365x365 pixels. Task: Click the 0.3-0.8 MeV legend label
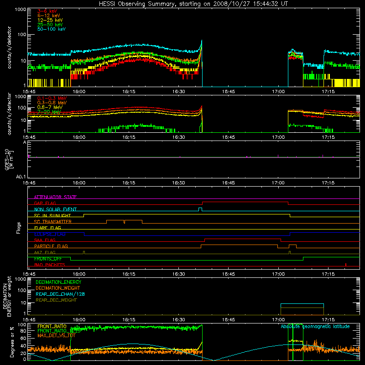pos(52,103)
